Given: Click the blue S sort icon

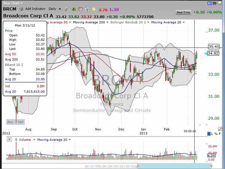Looking at the screenshot, I should tap(209, 3).
